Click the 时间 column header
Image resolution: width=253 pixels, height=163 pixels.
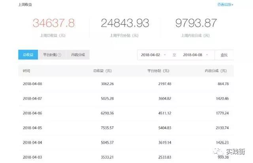point(26,71)
